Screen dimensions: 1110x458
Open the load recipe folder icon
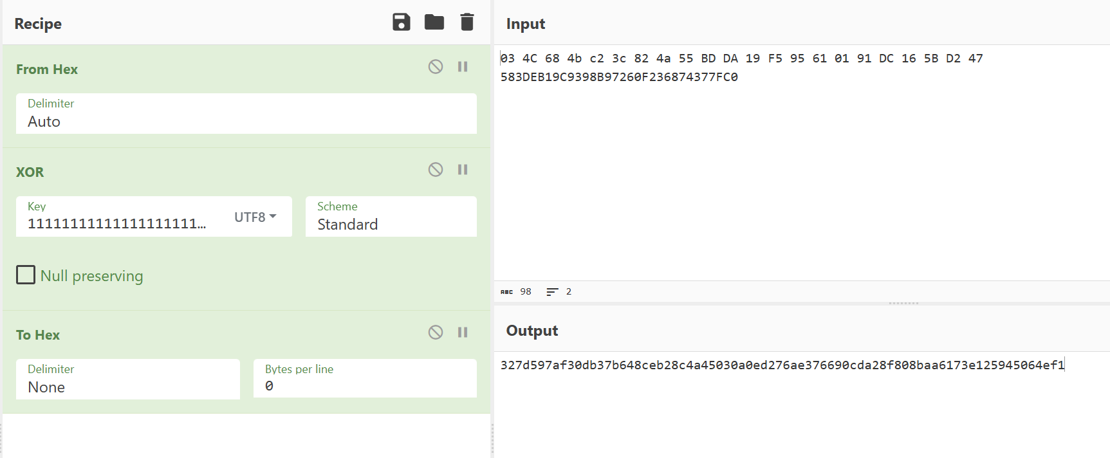click(x=434, y=22)
